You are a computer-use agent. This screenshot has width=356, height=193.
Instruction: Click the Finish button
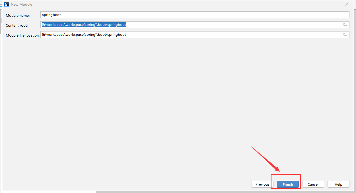tap(288, 184)
